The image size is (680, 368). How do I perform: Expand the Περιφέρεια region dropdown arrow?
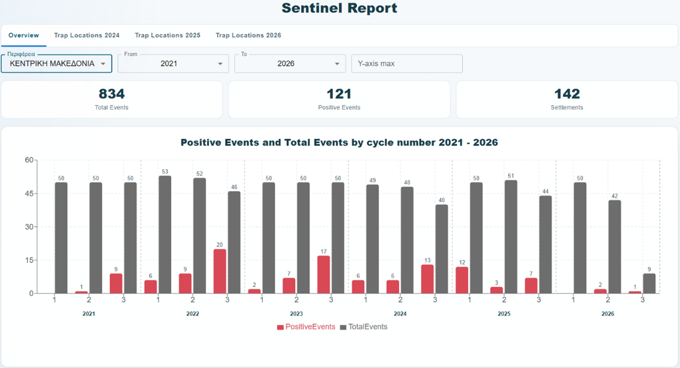(103, 64)
